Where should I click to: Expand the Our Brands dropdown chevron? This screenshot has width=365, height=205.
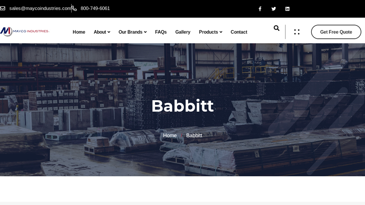tap(145, 32)
